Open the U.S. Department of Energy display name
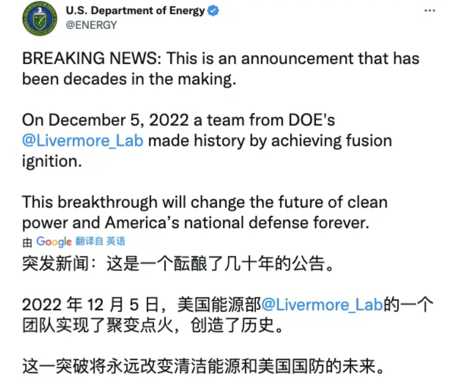Image resolution: width=451 pixels, height=391 pixels. click(135, 11)
